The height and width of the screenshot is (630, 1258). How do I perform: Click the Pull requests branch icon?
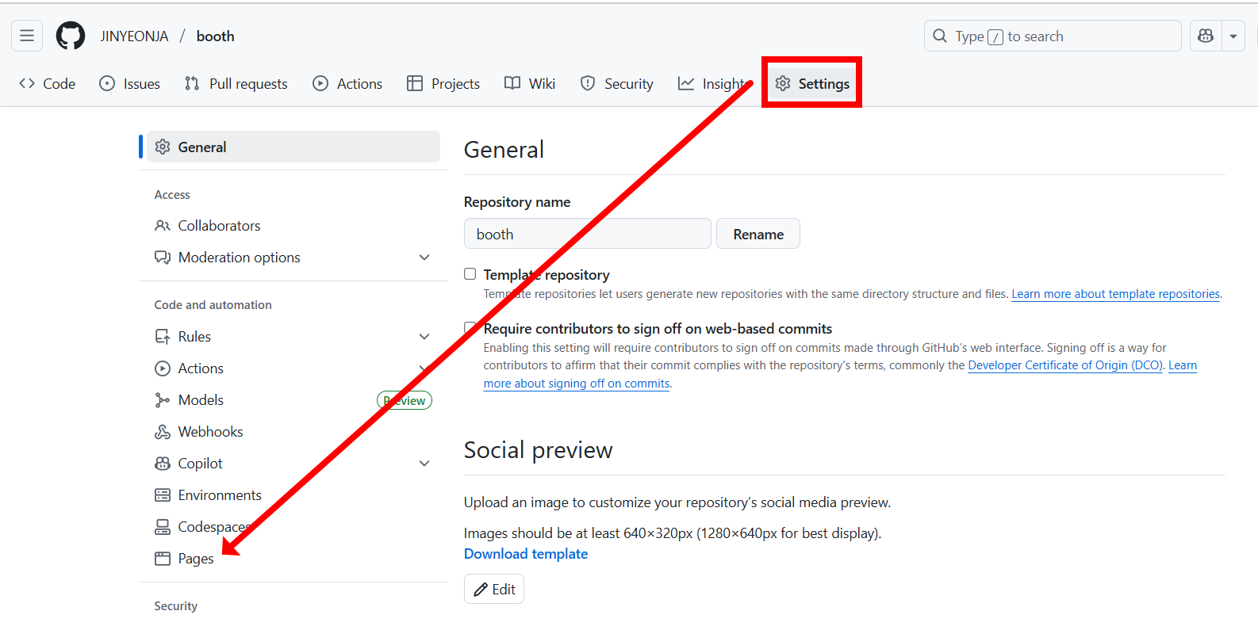coord(192,83)
